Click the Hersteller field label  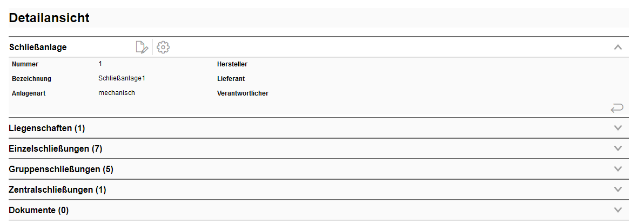tap(232, 64)
